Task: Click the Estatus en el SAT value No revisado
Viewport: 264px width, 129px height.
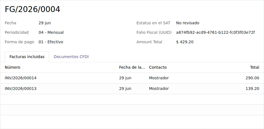Action: pyautogui.click(x=188, y=23)
